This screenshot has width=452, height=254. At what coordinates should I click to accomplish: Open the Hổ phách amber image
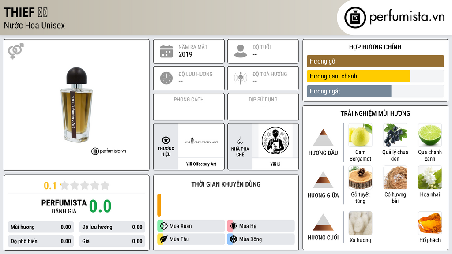(430, 223)
